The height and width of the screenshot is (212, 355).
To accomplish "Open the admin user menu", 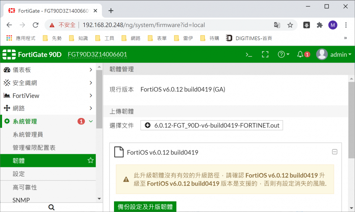I will 334,54.
